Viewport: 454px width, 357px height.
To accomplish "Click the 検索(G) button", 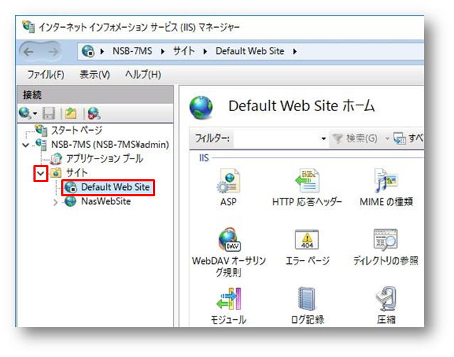I will (x=354, y=139).
